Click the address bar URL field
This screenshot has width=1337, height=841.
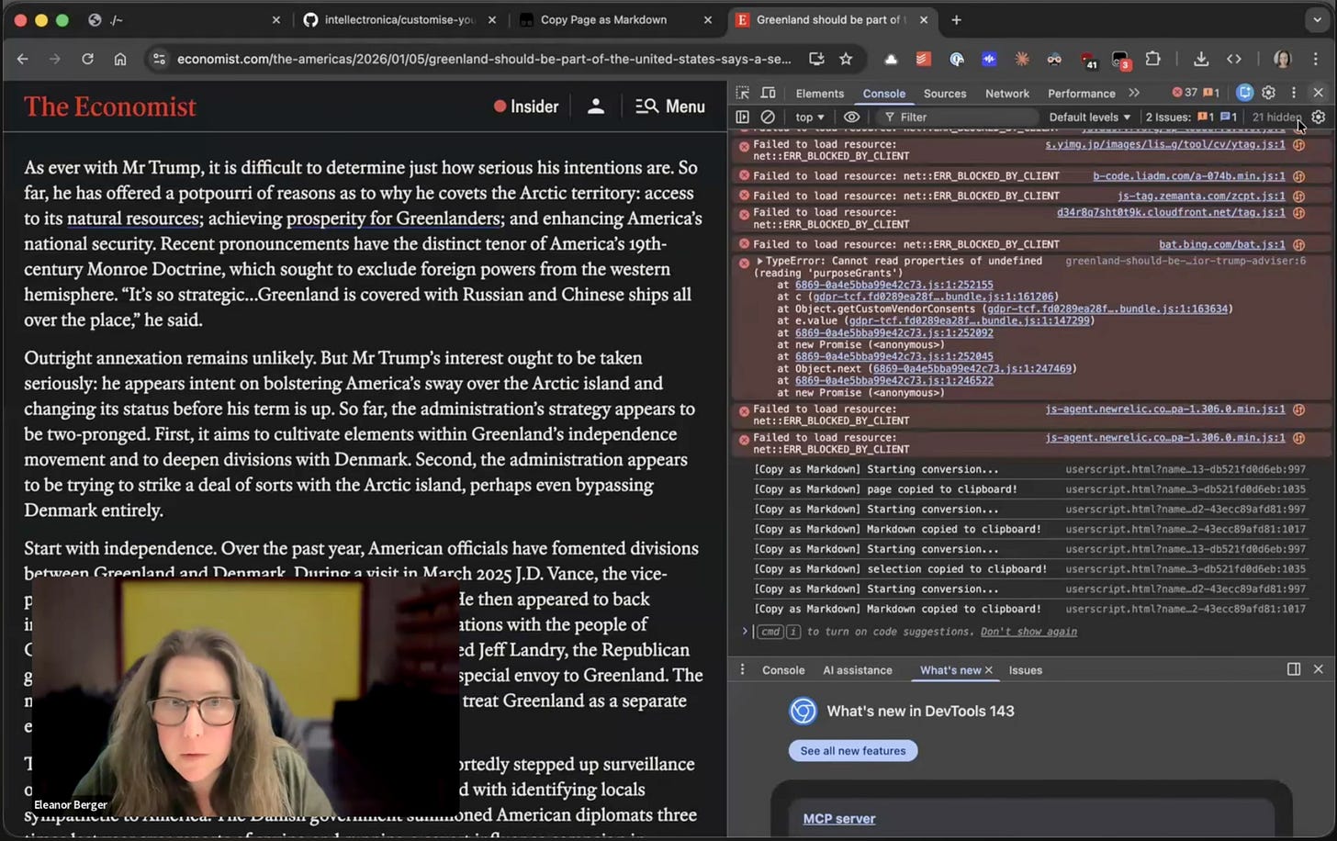482,59
